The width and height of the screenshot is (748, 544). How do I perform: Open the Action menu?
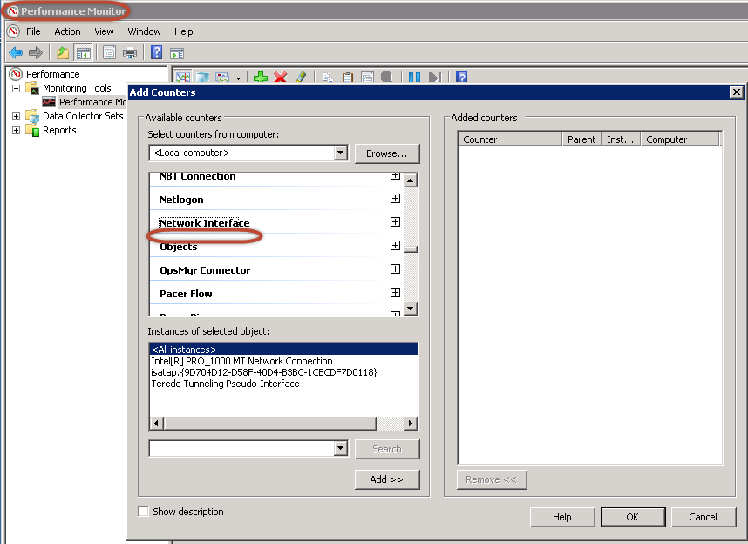67,31
